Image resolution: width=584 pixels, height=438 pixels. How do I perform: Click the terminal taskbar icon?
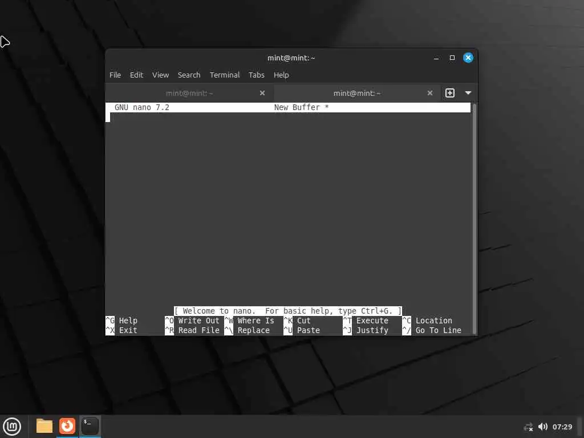pyautogui.click(x=90, y=426)
